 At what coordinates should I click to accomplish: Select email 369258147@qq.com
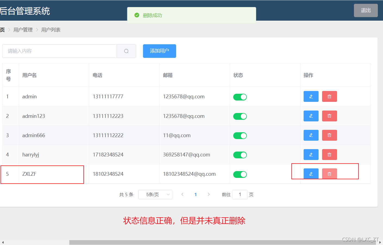[186, 155]
